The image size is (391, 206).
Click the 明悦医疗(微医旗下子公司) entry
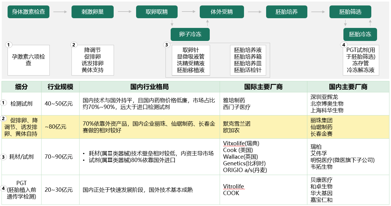pos(343,160)
